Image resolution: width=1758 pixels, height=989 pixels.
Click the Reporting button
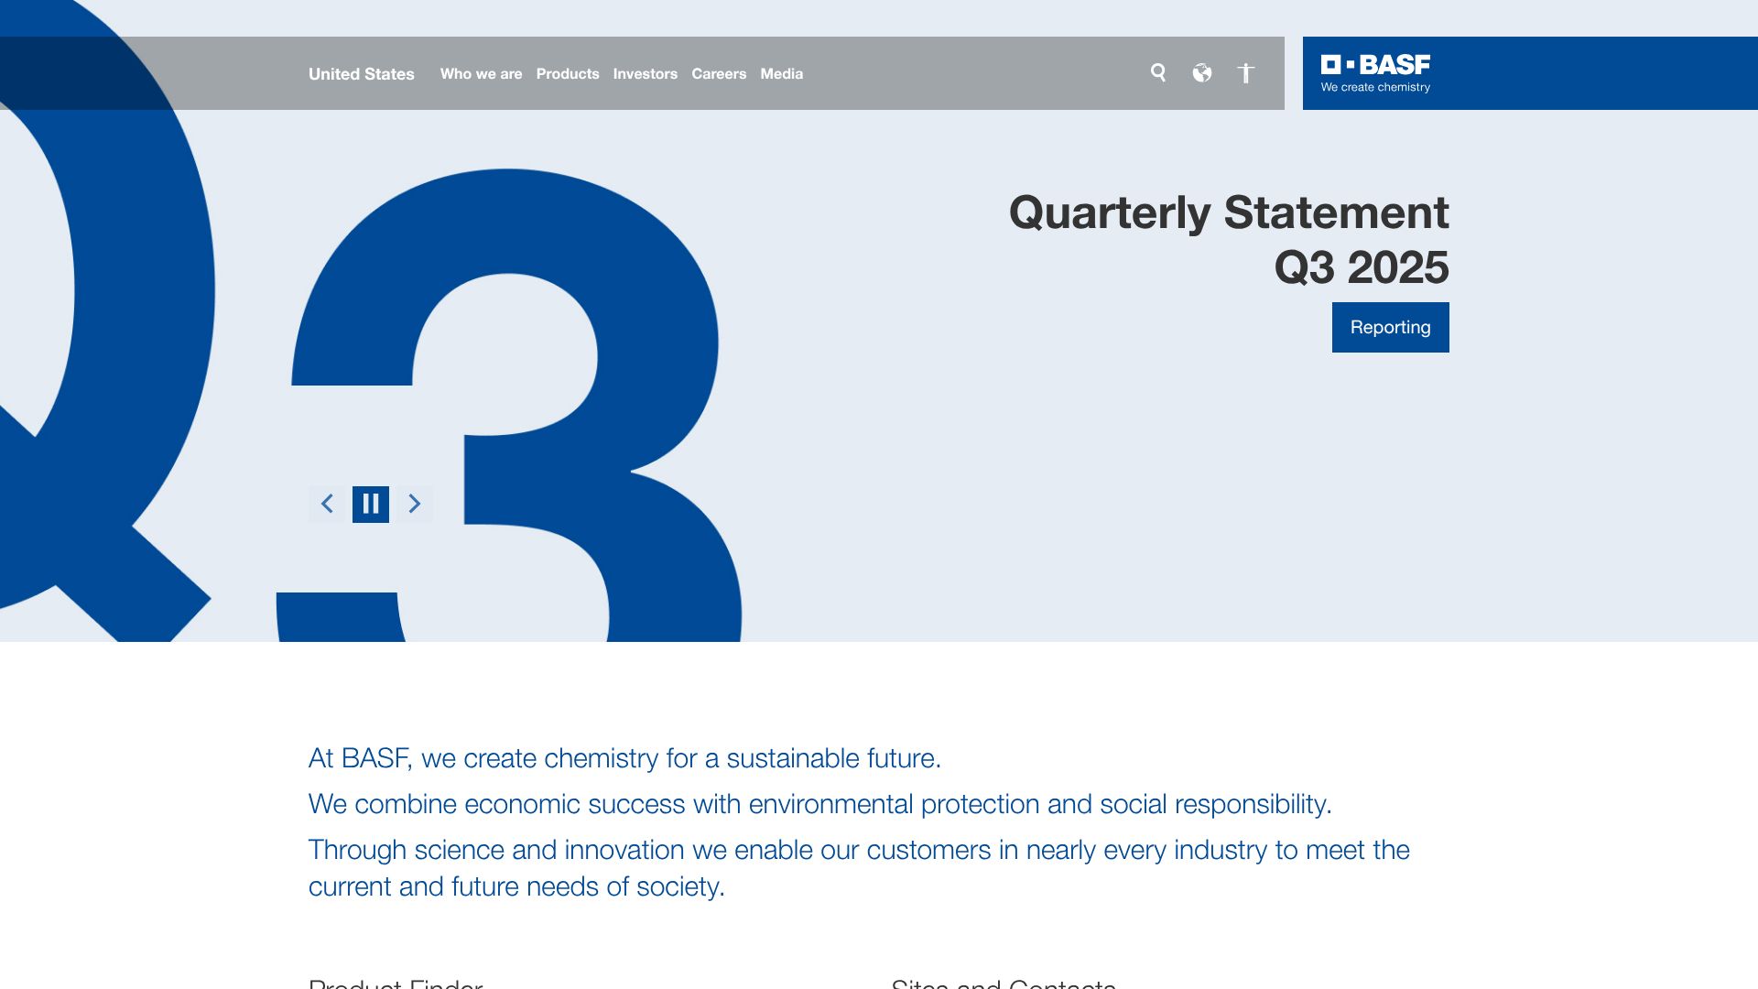pyautogui.click(x=1390, y=327)
